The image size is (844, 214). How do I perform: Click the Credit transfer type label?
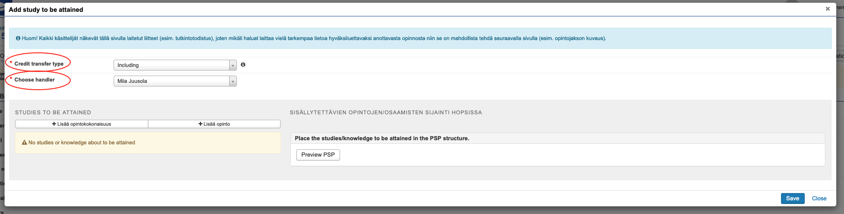(x=39, y=64)
